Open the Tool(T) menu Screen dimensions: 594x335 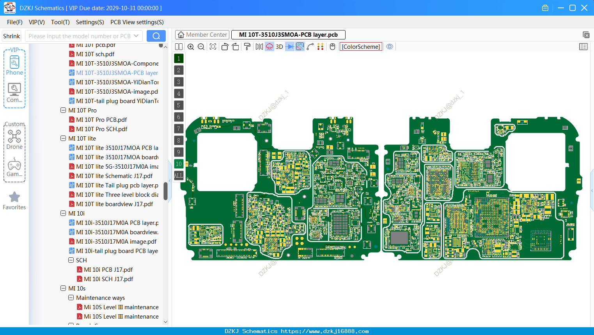[60, 22]
